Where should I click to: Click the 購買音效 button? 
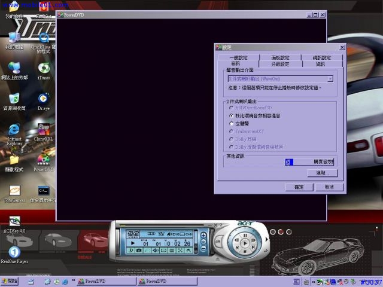tap(309, 162)
